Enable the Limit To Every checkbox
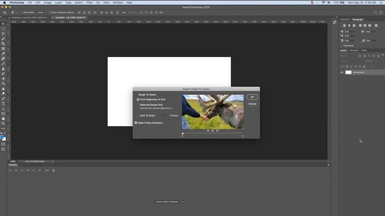 [x=138, y=116]
